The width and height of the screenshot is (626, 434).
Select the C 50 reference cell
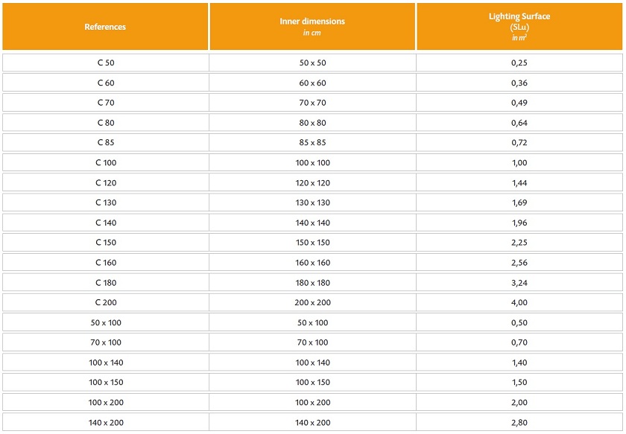pos(105,63)
